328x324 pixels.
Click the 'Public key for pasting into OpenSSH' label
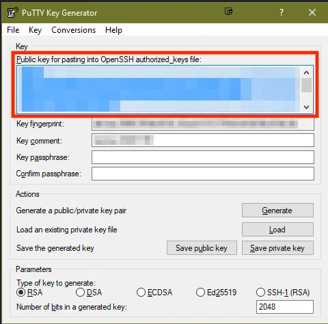coord(109,59)
